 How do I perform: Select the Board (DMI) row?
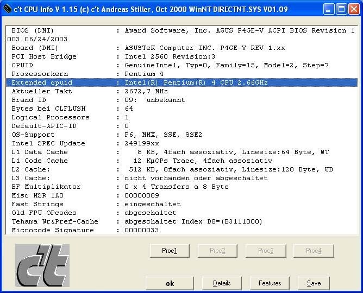(x=181, y=48)
